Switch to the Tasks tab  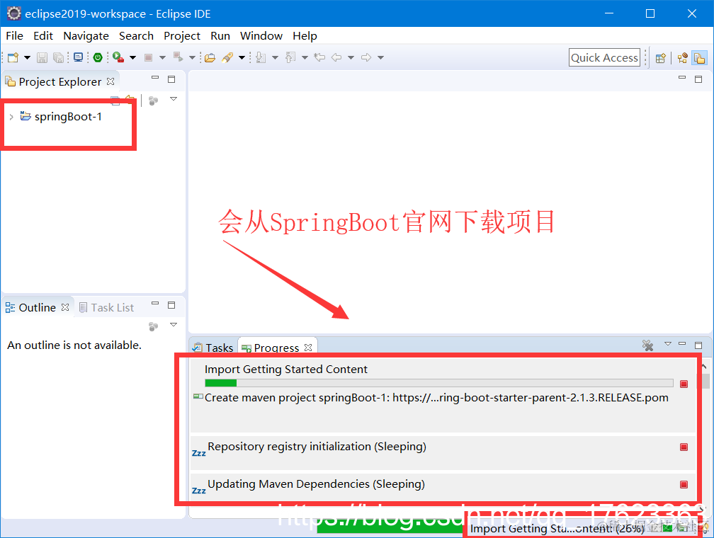(213, 348)
